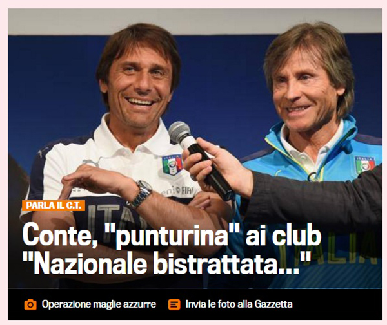The image size is (387, 325).
Task: Open headline 'Conte, "punturina" ai club'
Action: pos(172,235)
